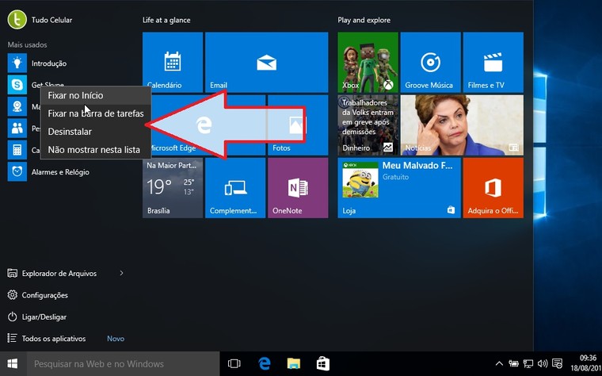
Task: Open the Filmes e TV tile
Action: (493, 63)
